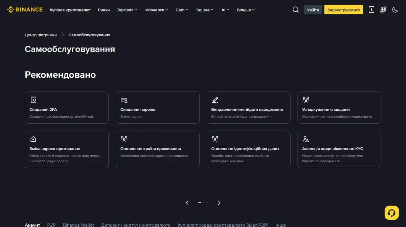Click text 'Оновлення поточної адреси проживання'

point(154,156)
